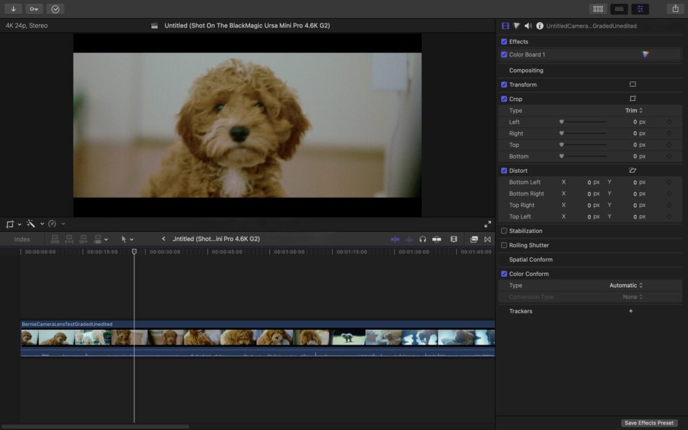Open the Share export icon
Image resolution: width=688 pixels, height=430 pixels.
(675, 9)
